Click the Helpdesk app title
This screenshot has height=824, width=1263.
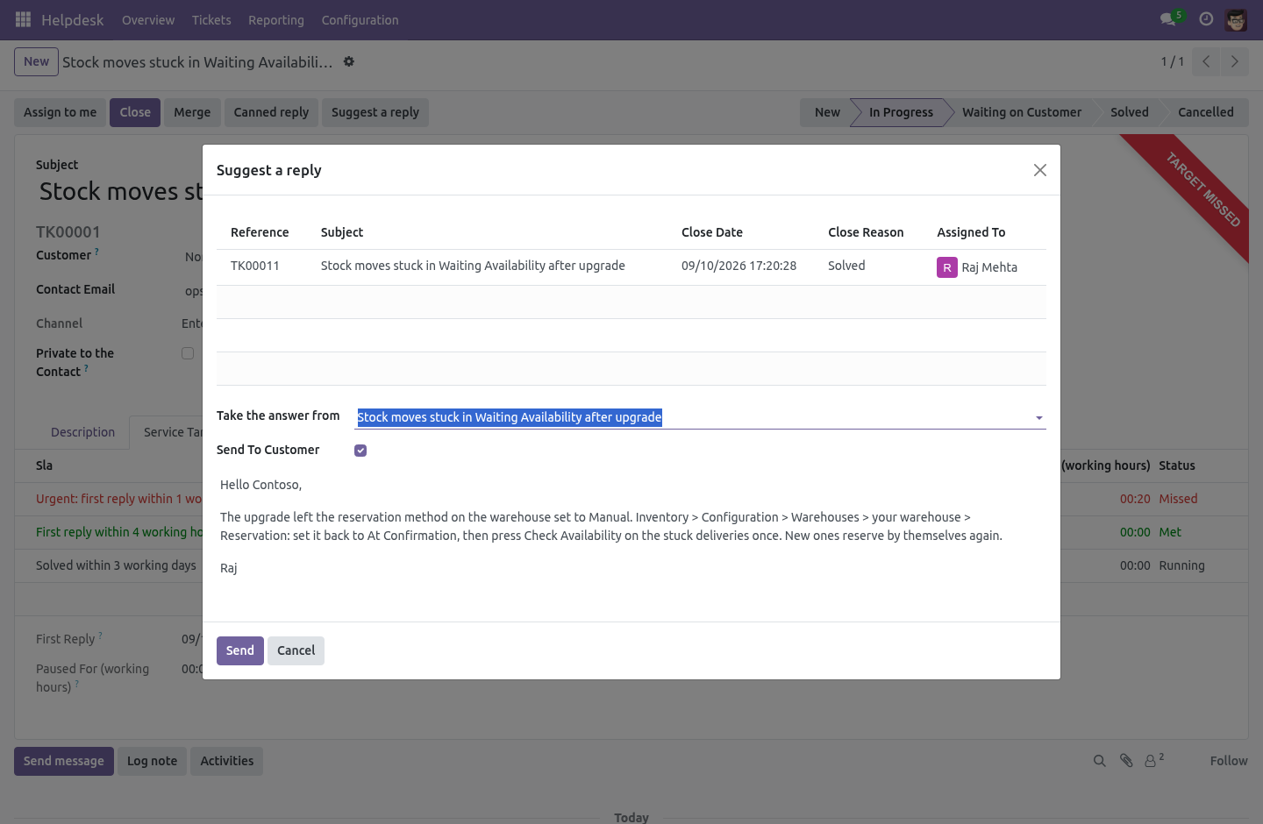click(x=73, y=20)
